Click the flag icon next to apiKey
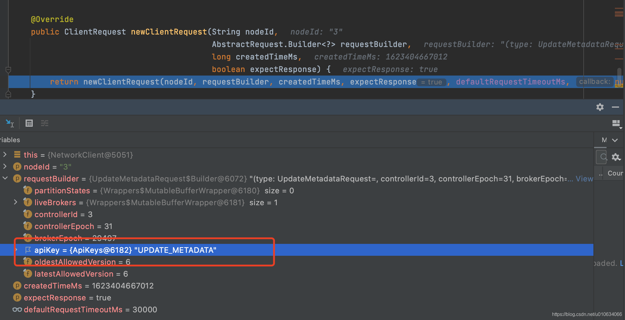 click(28, 250)
